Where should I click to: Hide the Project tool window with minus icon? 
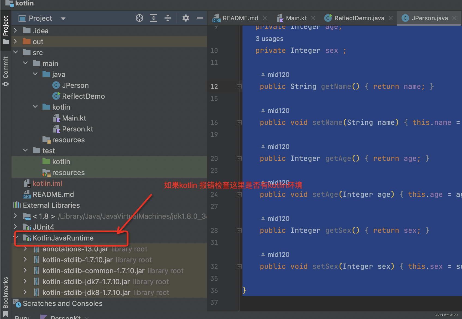pos(200,18)
